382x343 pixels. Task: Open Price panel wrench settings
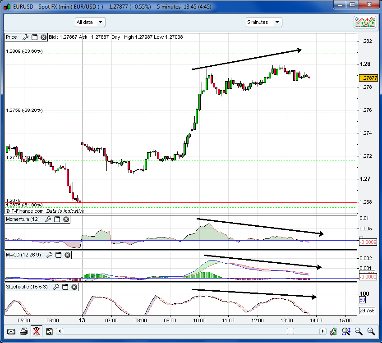click(x=26, y=37)
